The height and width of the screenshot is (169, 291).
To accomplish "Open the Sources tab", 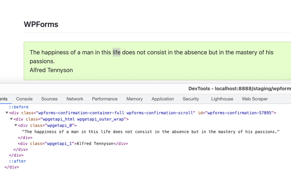I will point(49,99).
